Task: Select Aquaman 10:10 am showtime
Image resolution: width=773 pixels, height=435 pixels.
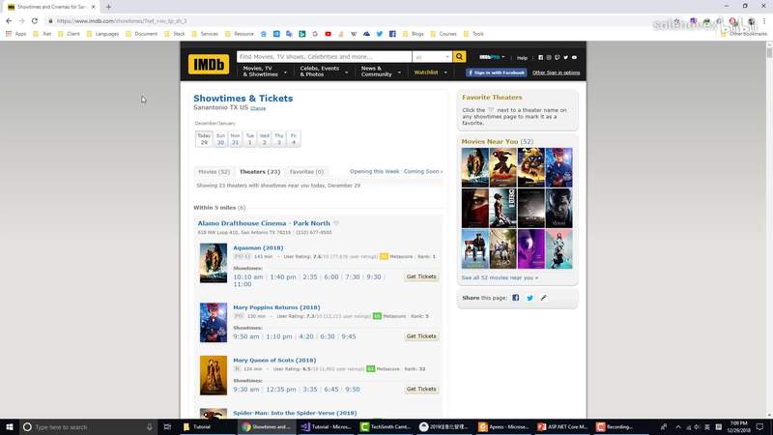Action: coord(248,277)
